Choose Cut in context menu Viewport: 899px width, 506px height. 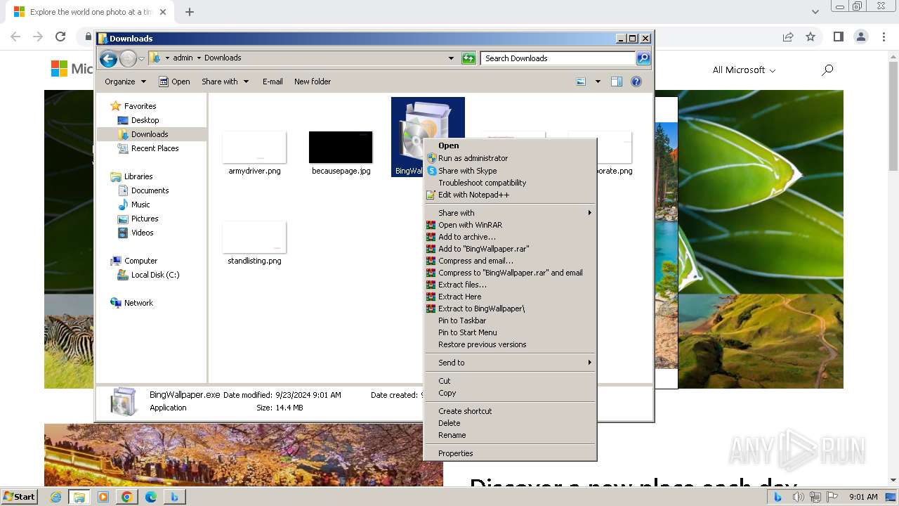pos(511,381)
